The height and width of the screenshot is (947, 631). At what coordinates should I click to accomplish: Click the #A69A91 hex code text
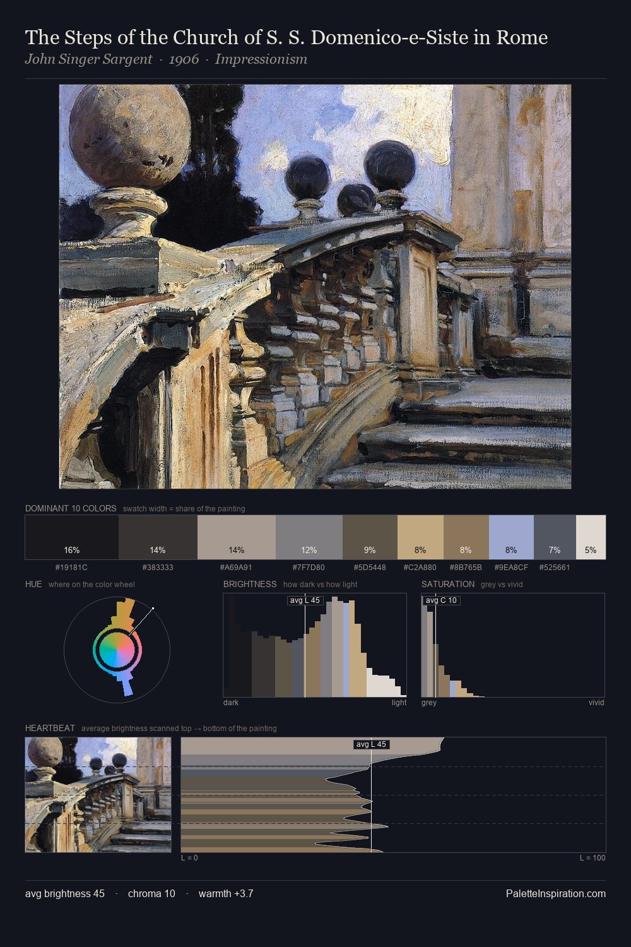tap(236, 568)
